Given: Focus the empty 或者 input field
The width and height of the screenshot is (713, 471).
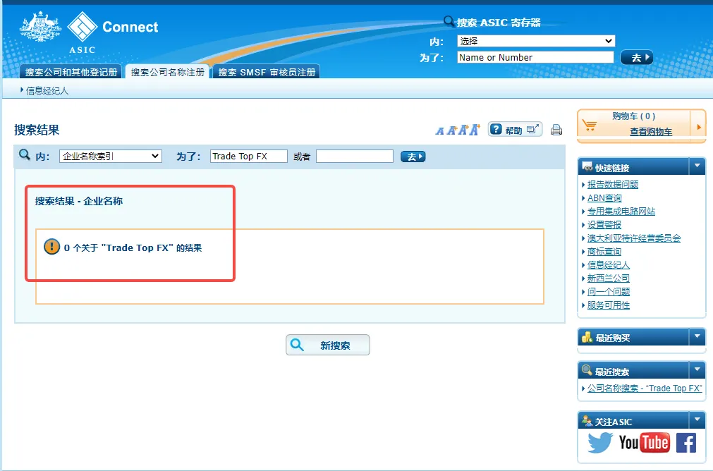Looking at the screenshot, I should pos(355,156).
